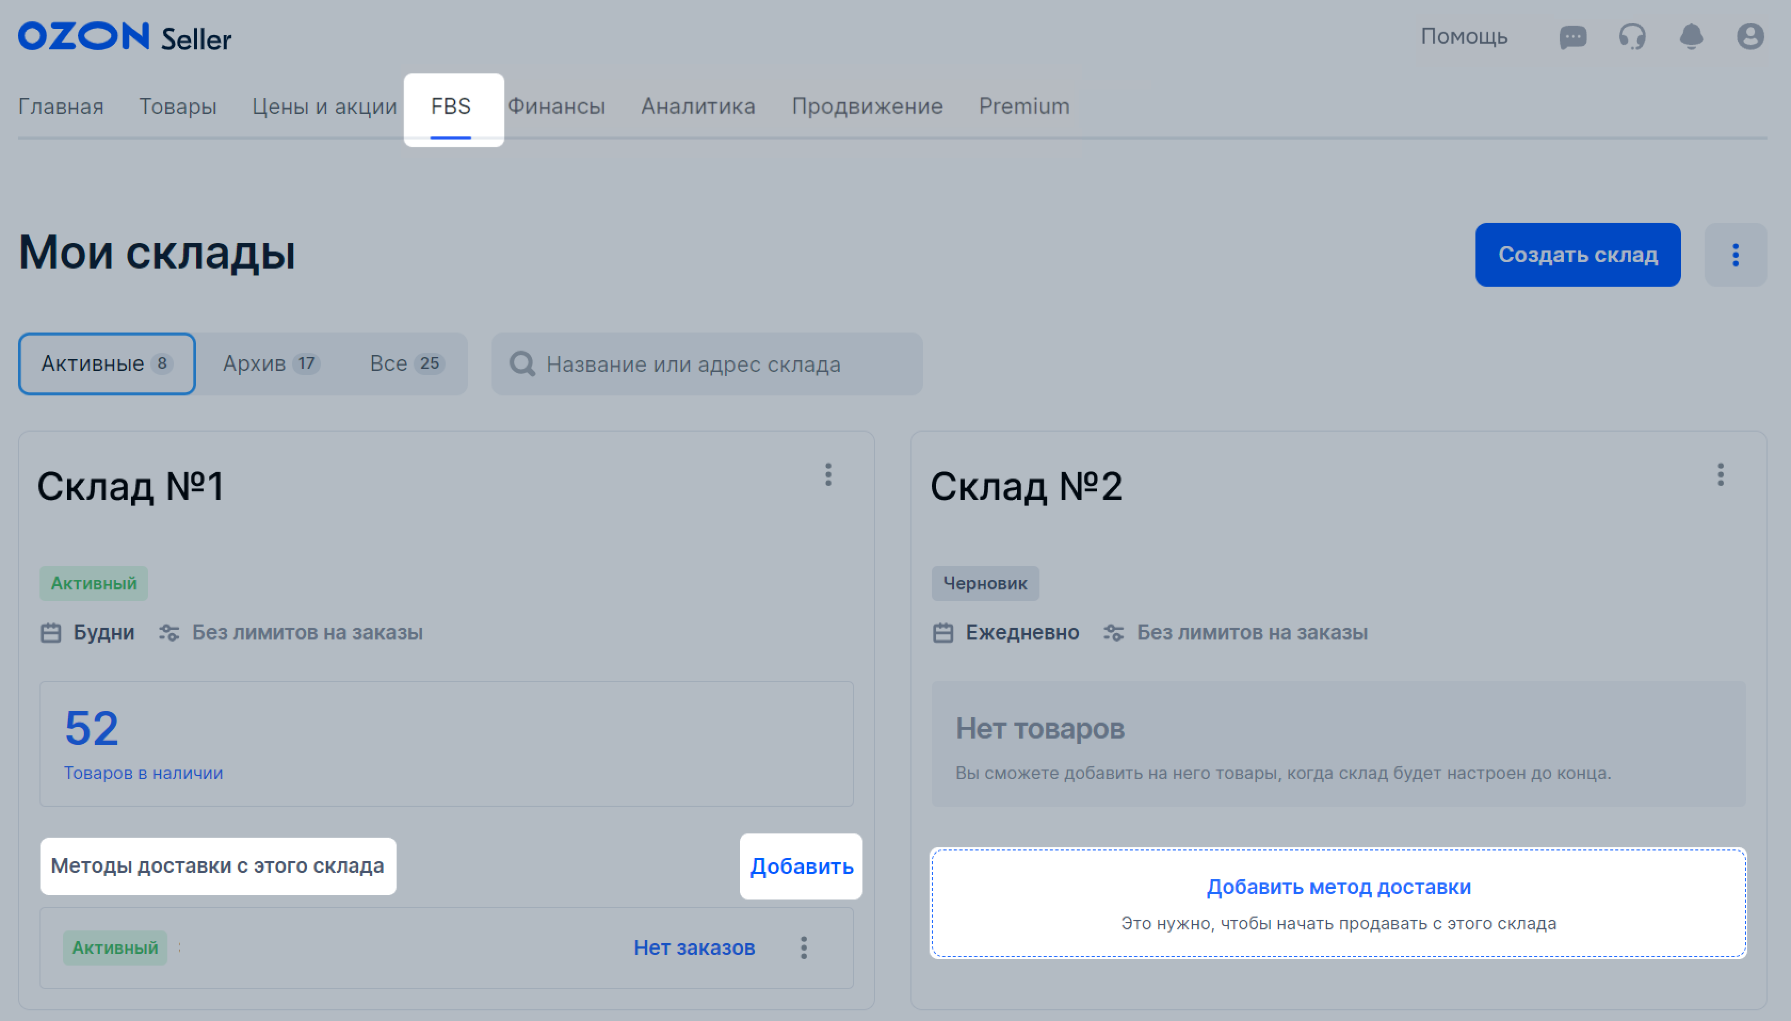The height and width of the screenshot is (1021, 1791).
Task: Go to the Главная tab
Action: 61,107
